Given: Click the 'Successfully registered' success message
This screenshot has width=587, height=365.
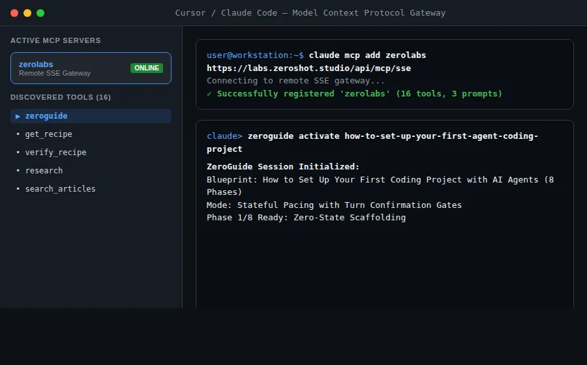Looking at the screenshot, I should pos(359,94).
